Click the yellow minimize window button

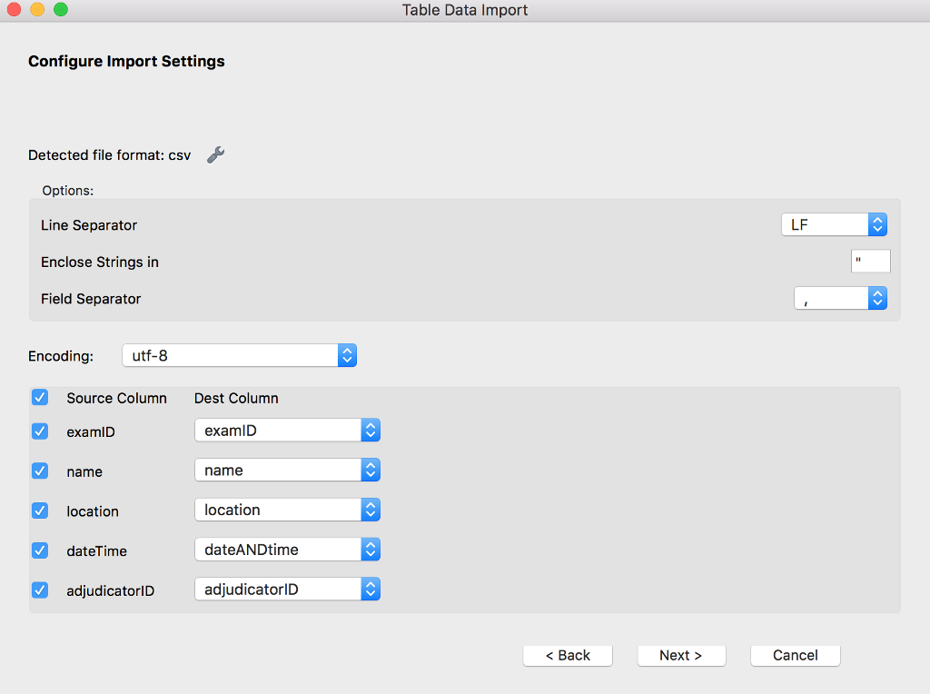tap(37, 9)
